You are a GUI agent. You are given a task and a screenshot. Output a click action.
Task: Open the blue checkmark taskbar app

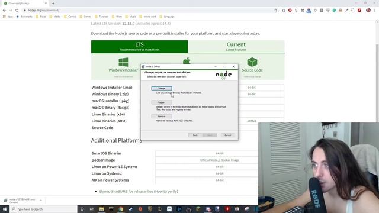click(130, 209)
